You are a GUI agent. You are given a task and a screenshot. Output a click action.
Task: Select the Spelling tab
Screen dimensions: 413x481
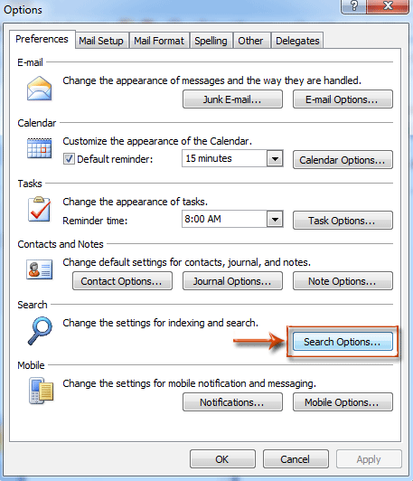pyautogui.click(x=211, y=41)
